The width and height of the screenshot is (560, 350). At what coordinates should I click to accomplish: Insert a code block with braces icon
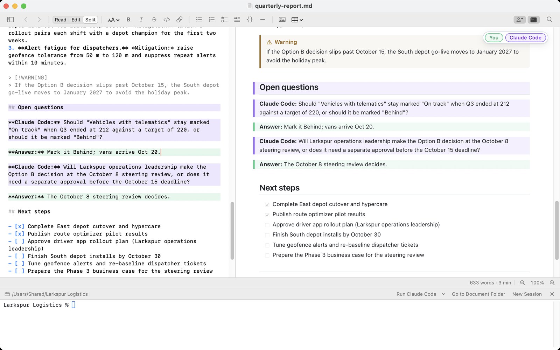pyautogui.click(x=250, y=20)
